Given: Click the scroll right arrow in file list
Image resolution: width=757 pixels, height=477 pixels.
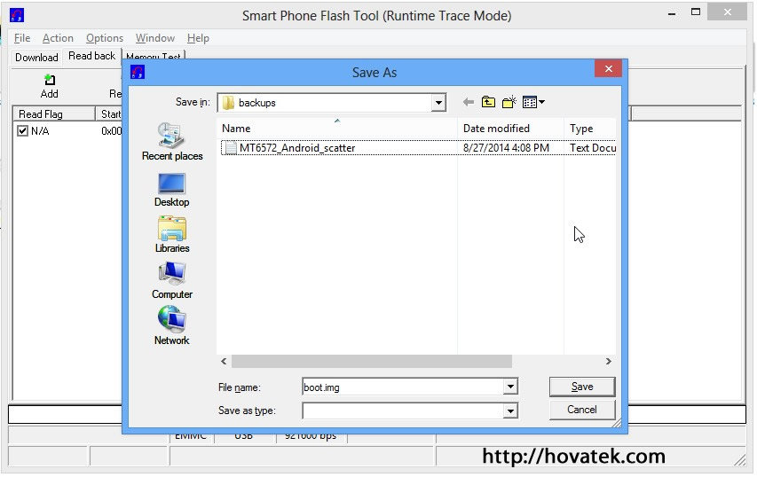Looking at the screenshot, I should (608, 361).
